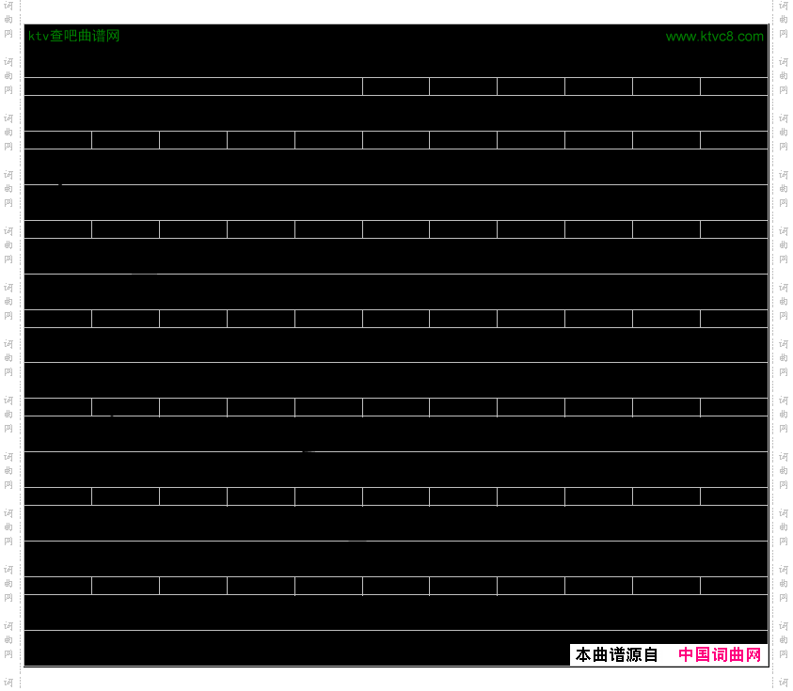Viewport: 793px width, 691px height.
Task: Click the first cell of the fourth grid row
Action: (x=57, y=319)
